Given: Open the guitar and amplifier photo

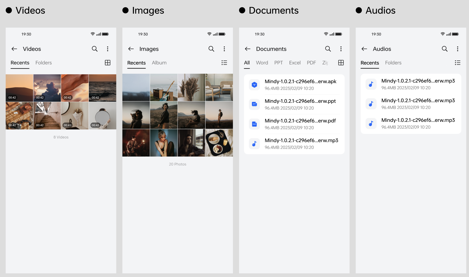Looking at the screenshot, I should pos(164,88).
